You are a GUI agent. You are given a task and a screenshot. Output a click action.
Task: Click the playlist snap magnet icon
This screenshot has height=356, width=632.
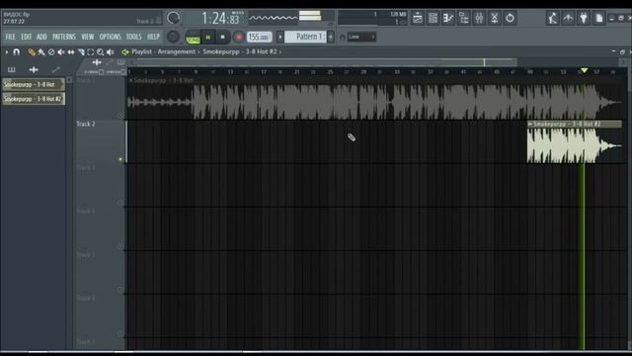pyautogui.click(x=16, y=52)
